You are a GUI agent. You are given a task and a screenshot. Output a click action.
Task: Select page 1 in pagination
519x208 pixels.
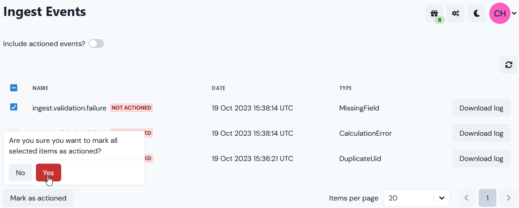488,198
